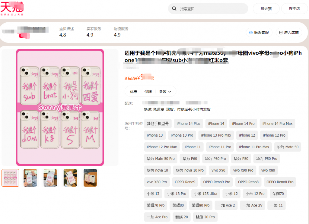Select 一加 Ace 2 model
309x224 pixels.
pos(226,205)
